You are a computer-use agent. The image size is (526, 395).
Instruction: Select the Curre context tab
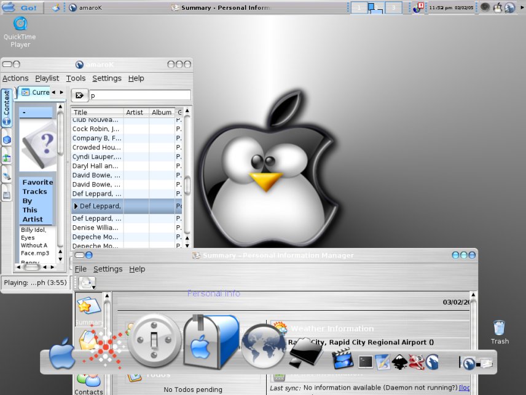(x=35, y=92)
